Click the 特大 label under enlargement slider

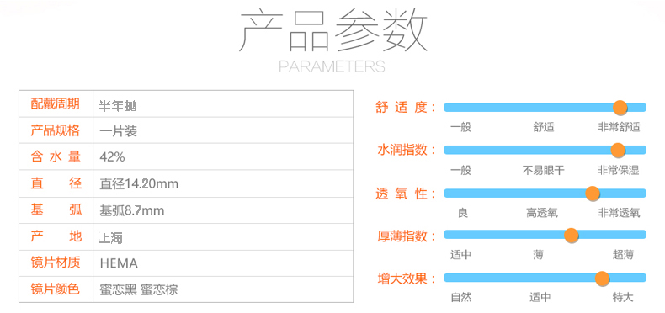[623, 297]
